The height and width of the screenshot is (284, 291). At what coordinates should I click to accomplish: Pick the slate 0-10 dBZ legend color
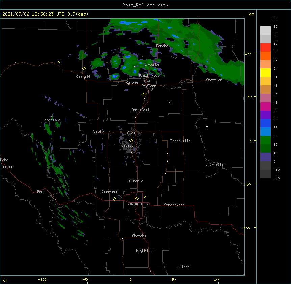click(265, 157)
